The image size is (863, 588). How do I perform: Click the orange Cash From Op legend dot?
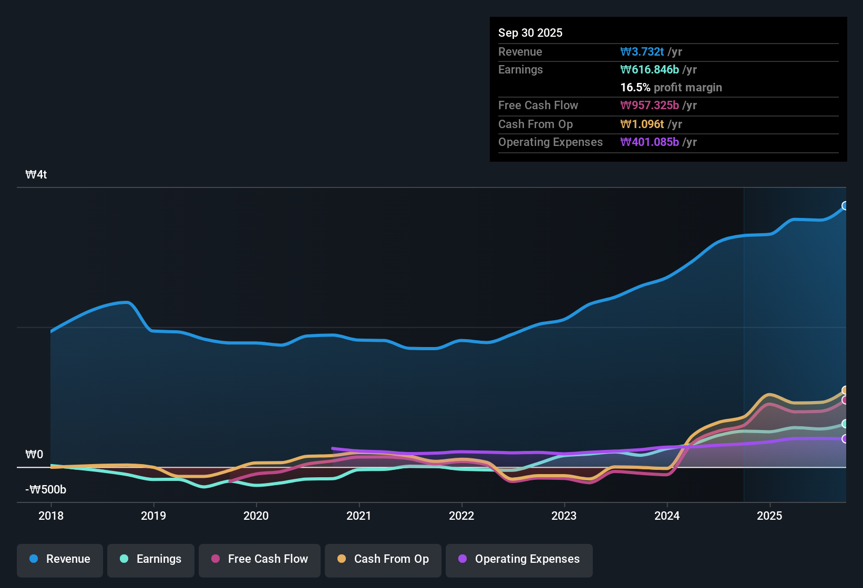tap(341, 559)
